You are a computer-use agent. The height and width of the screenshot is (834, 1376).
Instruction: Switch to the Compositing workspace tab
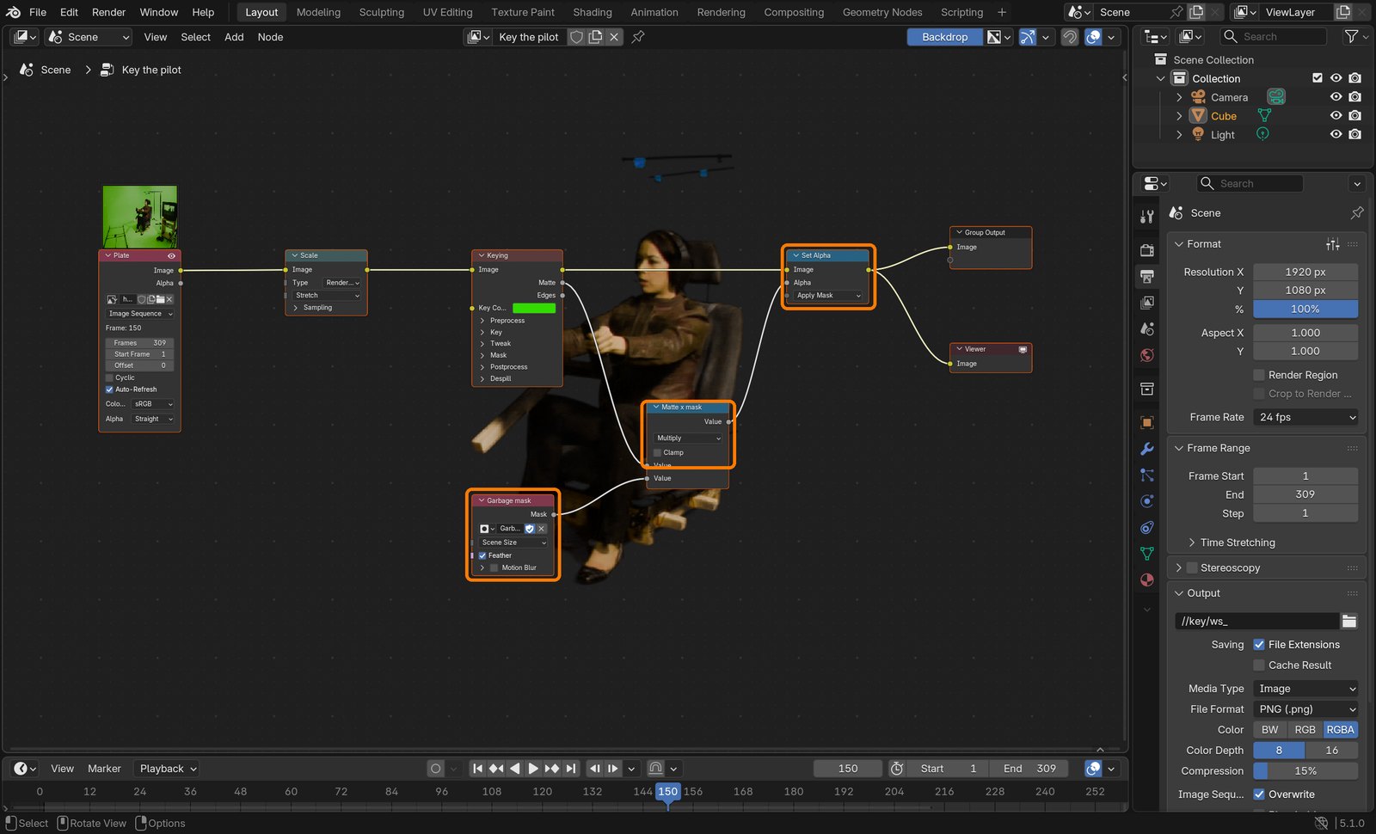pyautogui.click(x=794, y=12)
